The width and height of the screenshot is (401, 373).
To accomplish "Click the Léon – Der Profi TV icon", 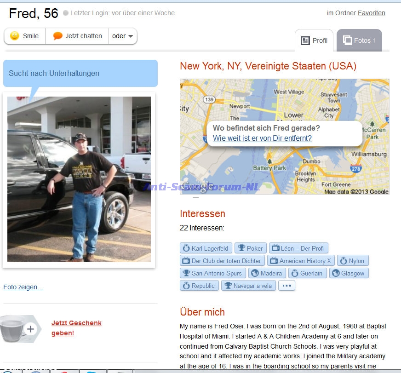I will click(275, 248).
